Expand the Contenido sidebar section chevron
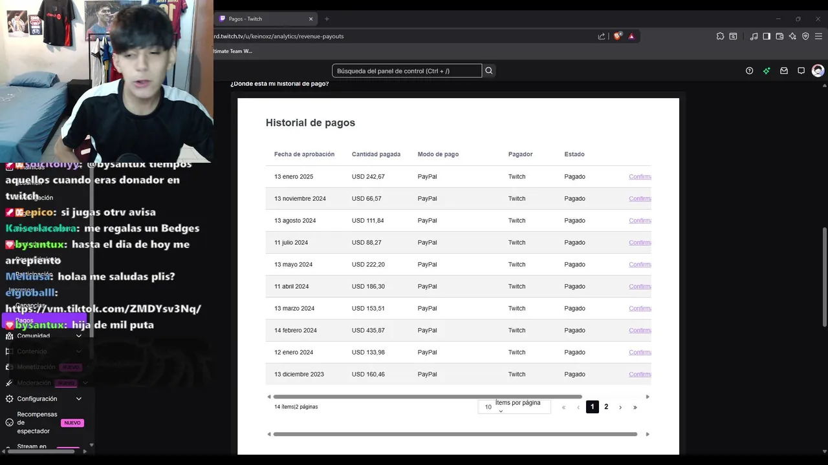 [x=79, y=351]
